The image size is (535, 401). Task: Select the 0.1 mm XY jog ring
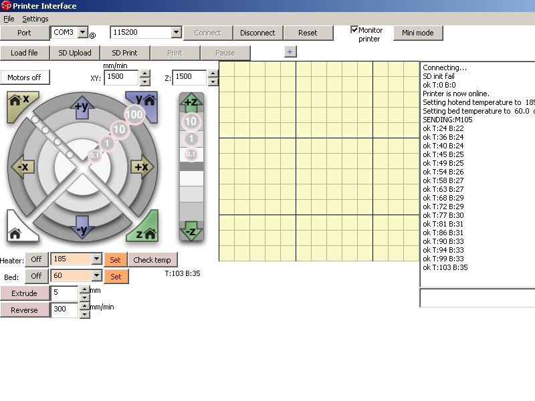click(94, 156)
